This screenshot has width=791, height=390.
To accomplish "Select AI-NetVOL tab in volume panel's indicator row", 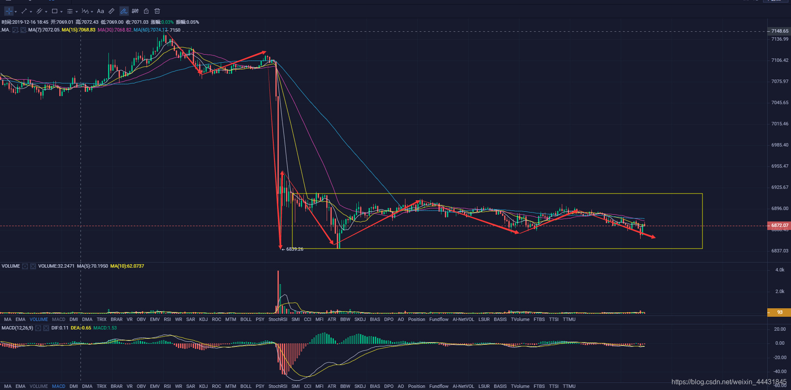I will 463,320.
